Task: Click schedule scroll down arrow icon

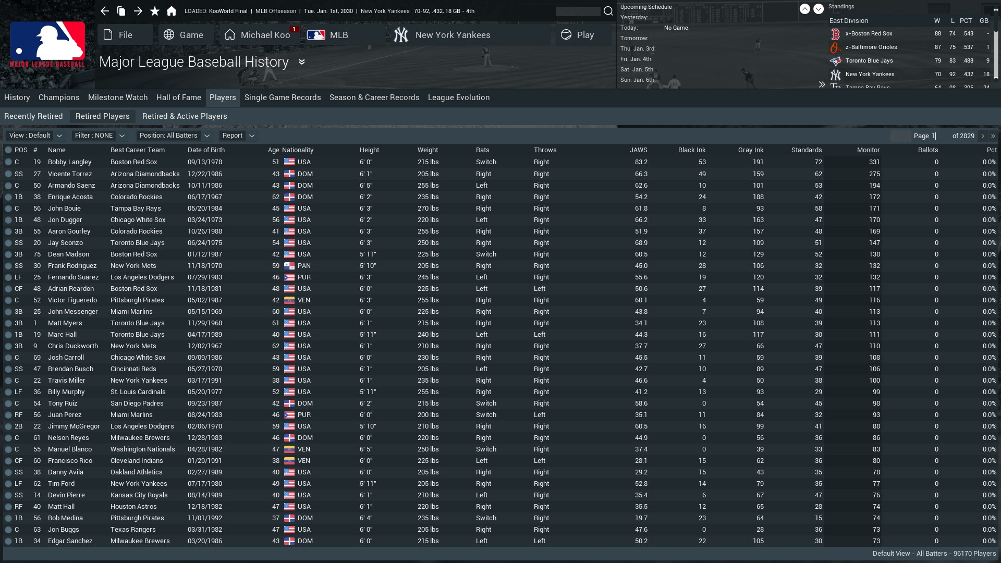Action: (819, 9)
